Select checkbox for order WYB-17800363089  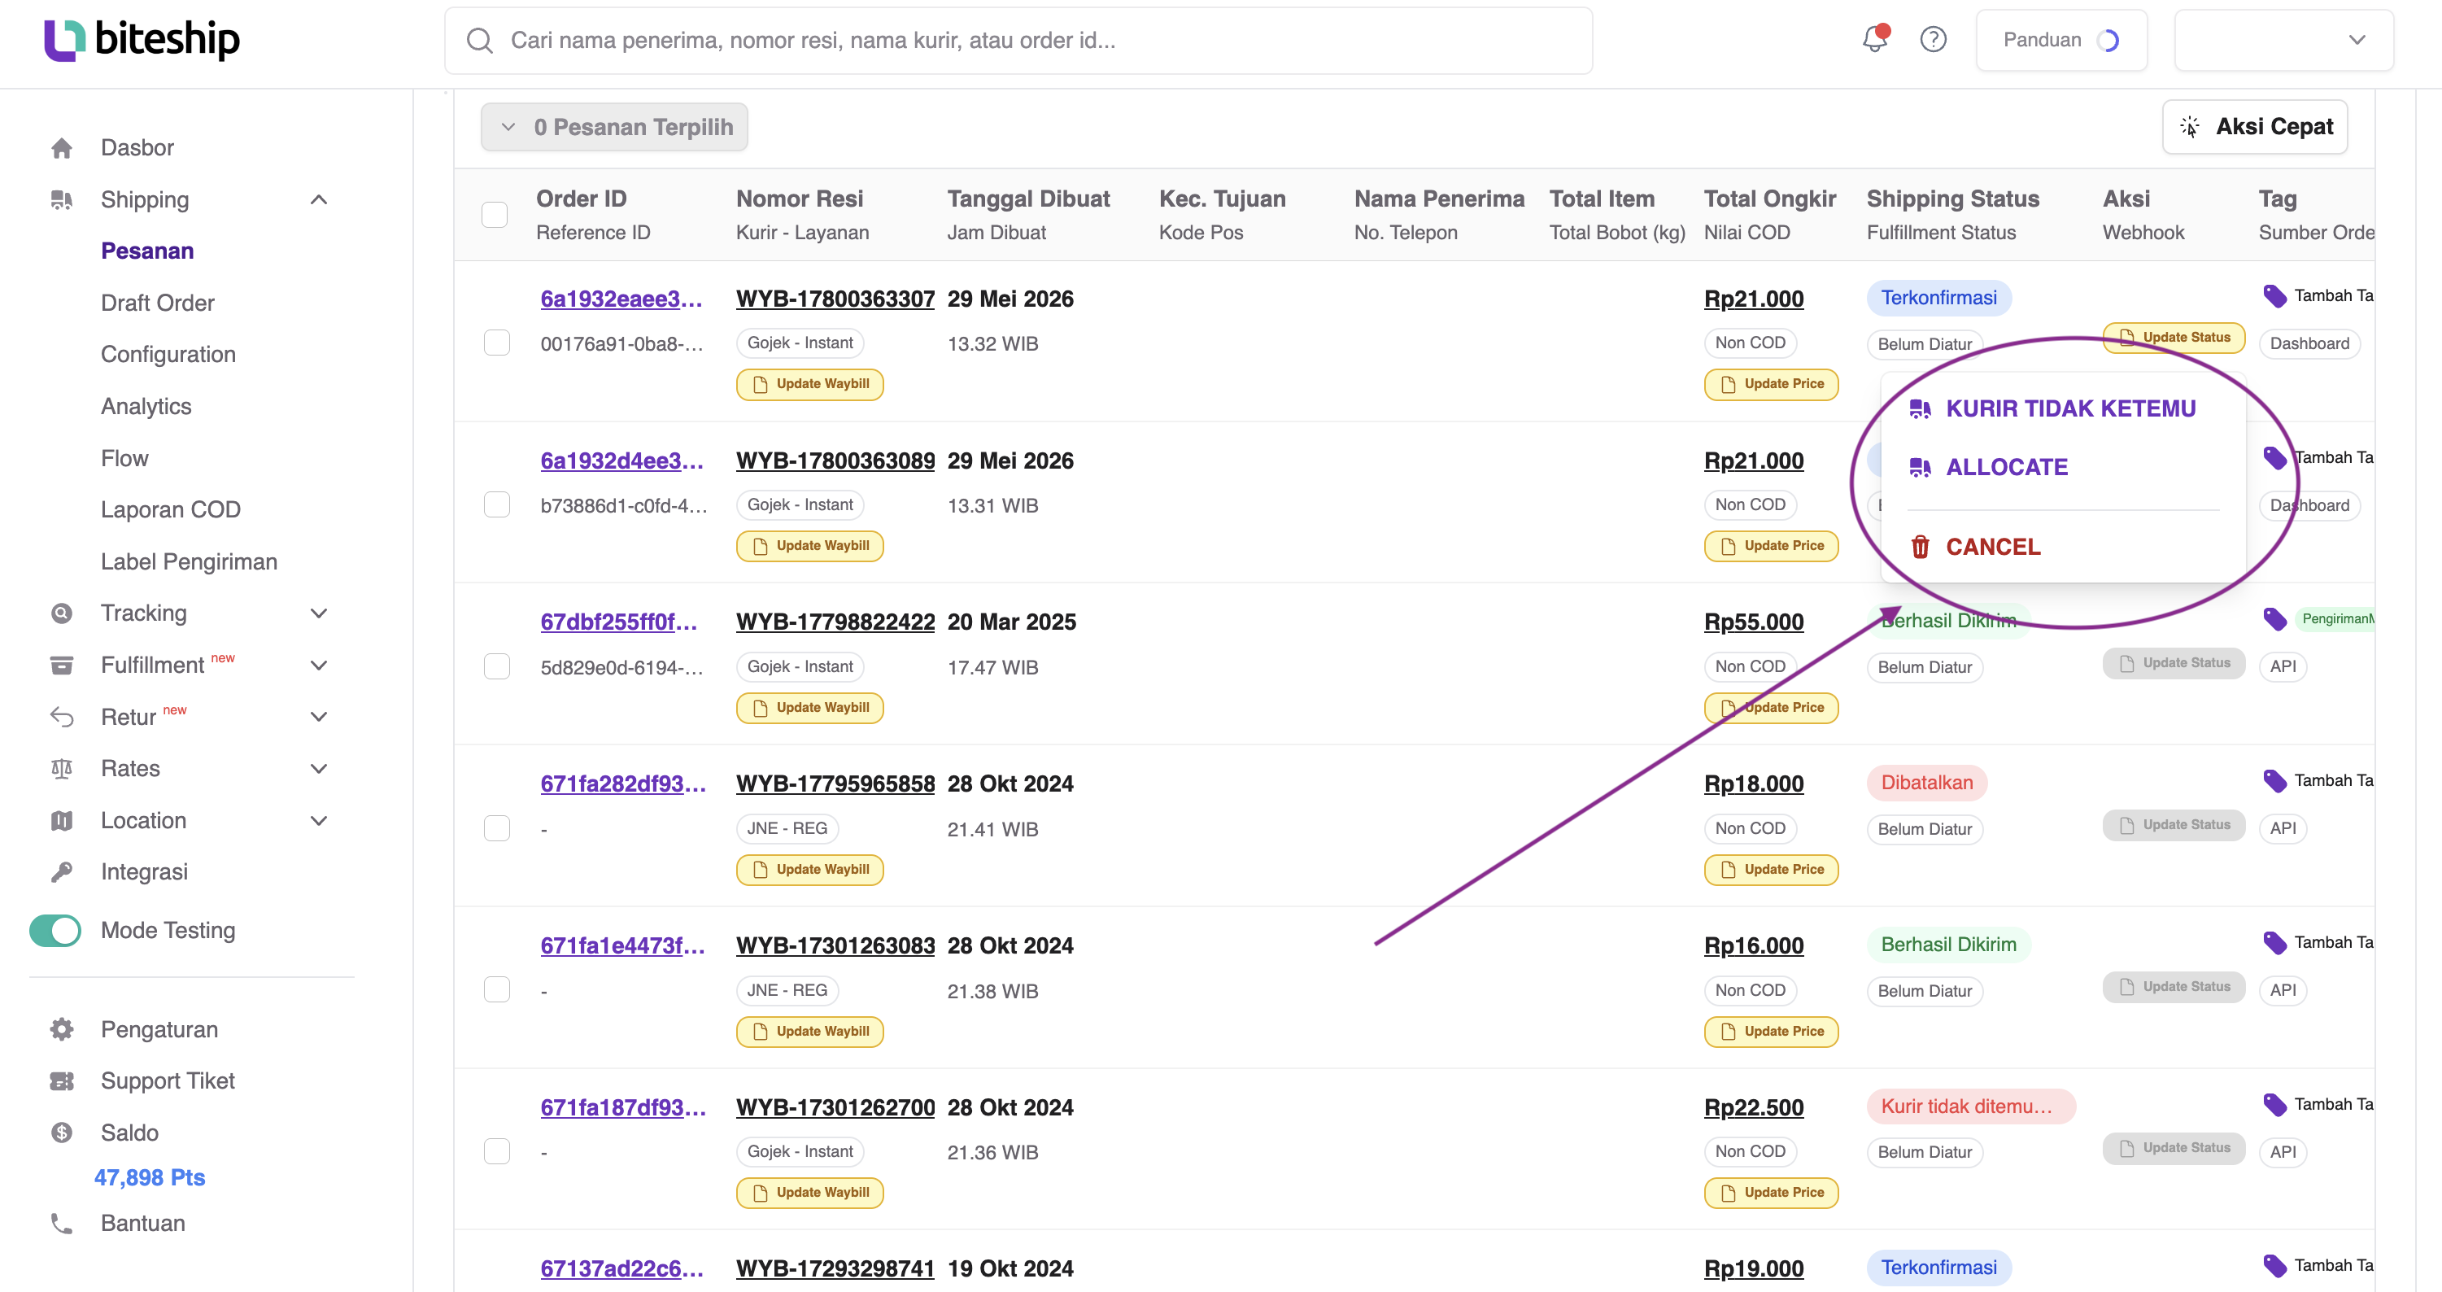tap(497, 504)
